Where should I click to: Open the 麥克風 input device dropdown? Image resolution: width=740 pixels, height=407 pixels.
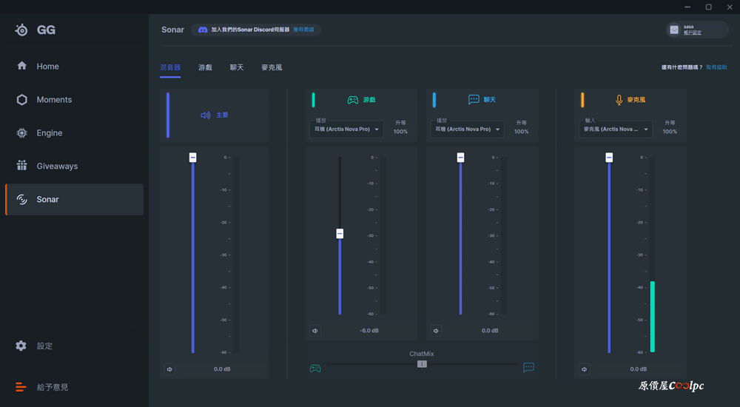tap(616, 129)
